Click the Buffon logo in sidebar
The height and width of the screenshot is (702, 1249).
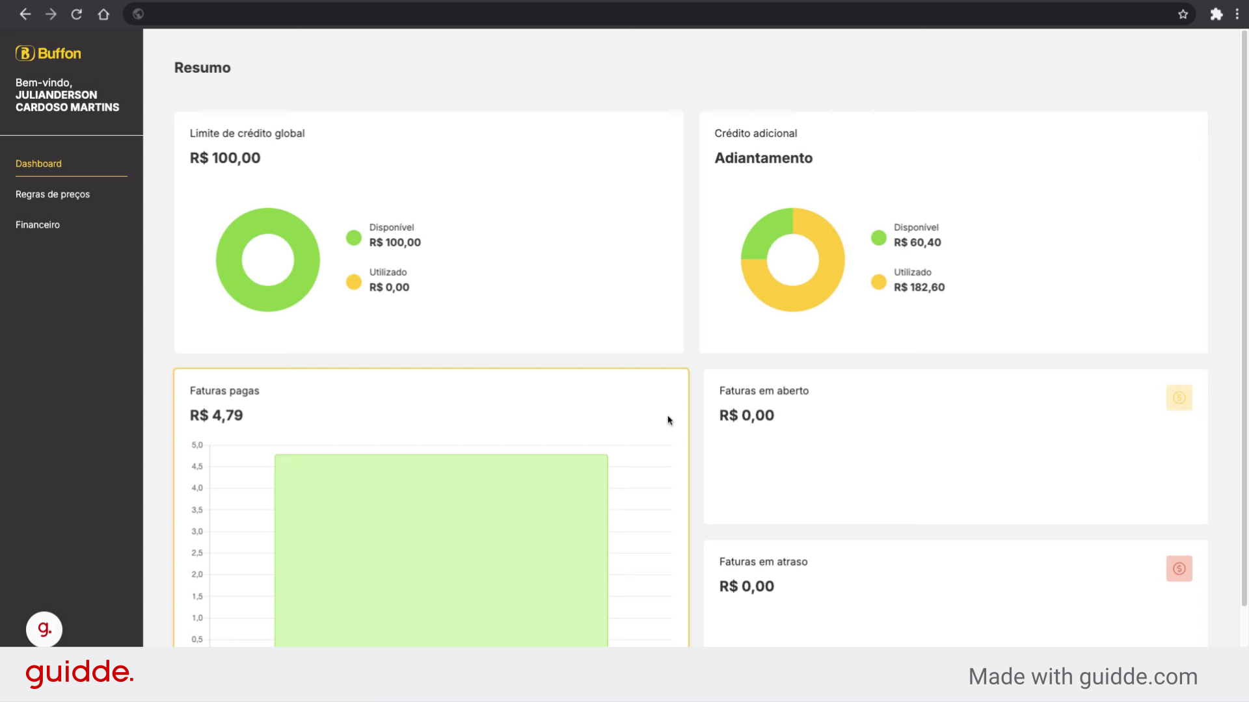pyautogui.click(x=49, y=53)
